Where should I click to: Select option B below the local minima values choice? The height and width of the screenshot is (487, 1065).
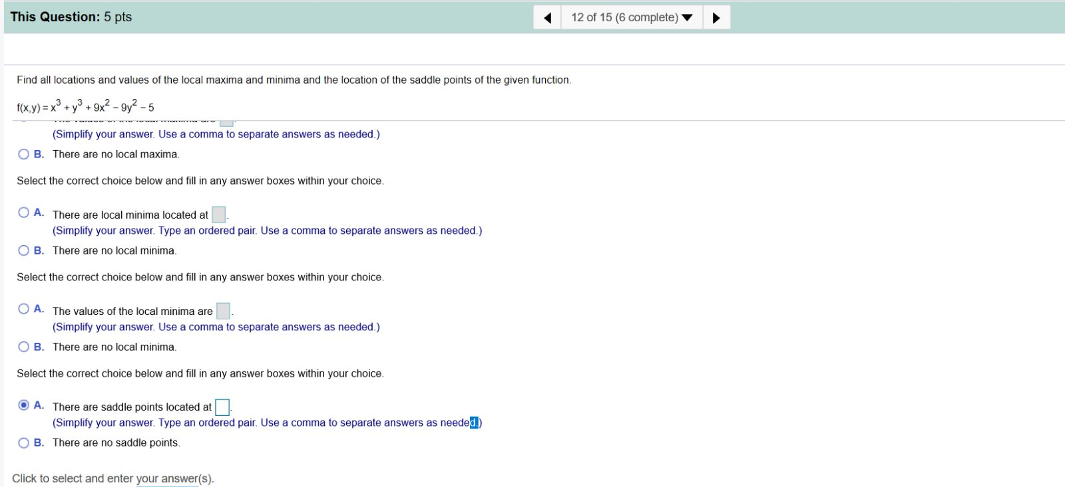coord(24,347)
